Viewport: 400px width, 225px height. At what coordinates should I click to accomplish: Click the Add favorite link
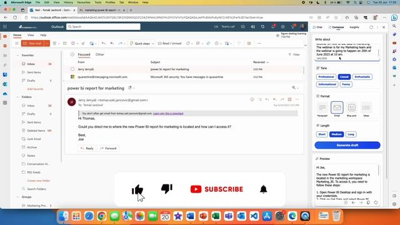tap(35, 89)
